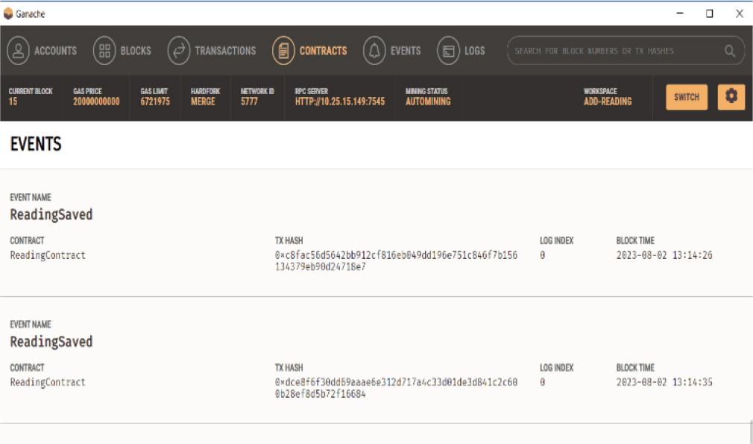Open first ReadingSaved event at 13:14:26
Screen dimensions: 753x444
point(51,215)
